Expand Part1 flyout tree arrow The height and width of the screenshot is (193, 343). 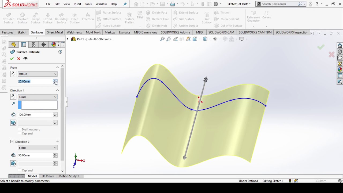pyautogui.click(x=68, y=39)
